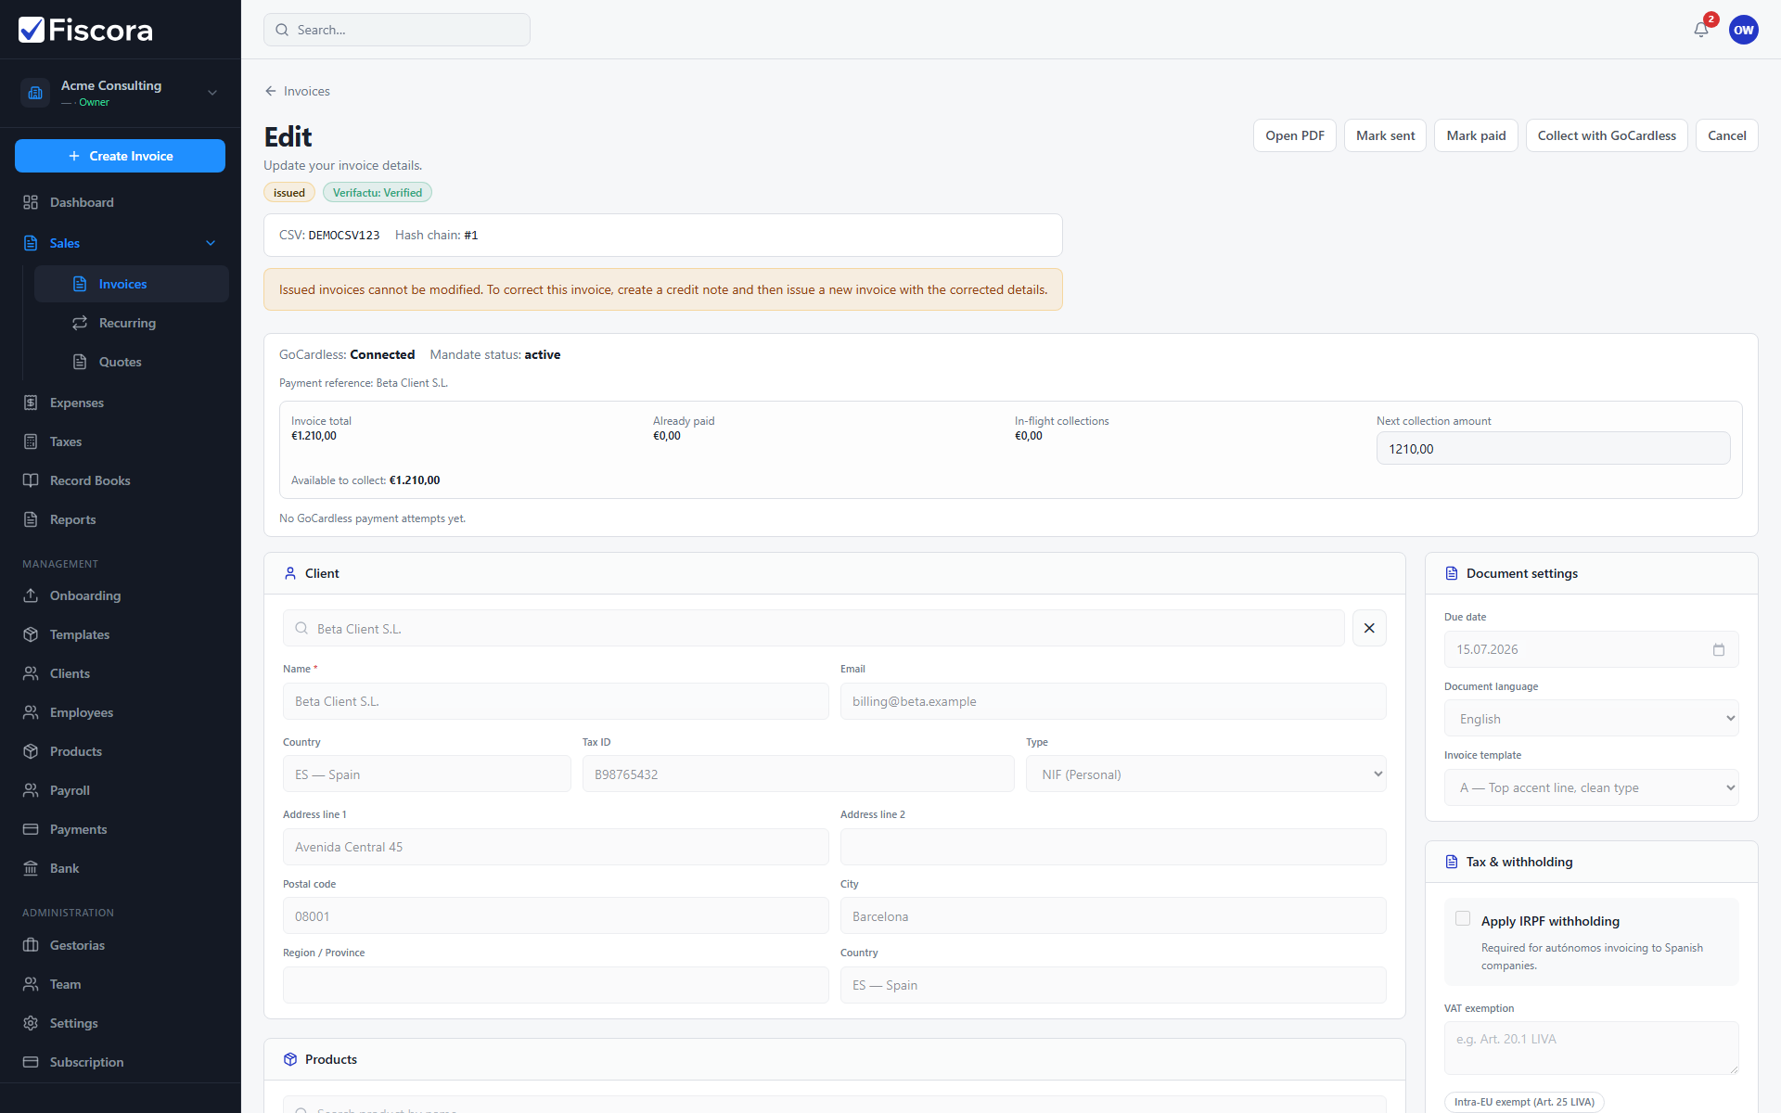Open the due date calendar icon

[x=1719, y=649]
